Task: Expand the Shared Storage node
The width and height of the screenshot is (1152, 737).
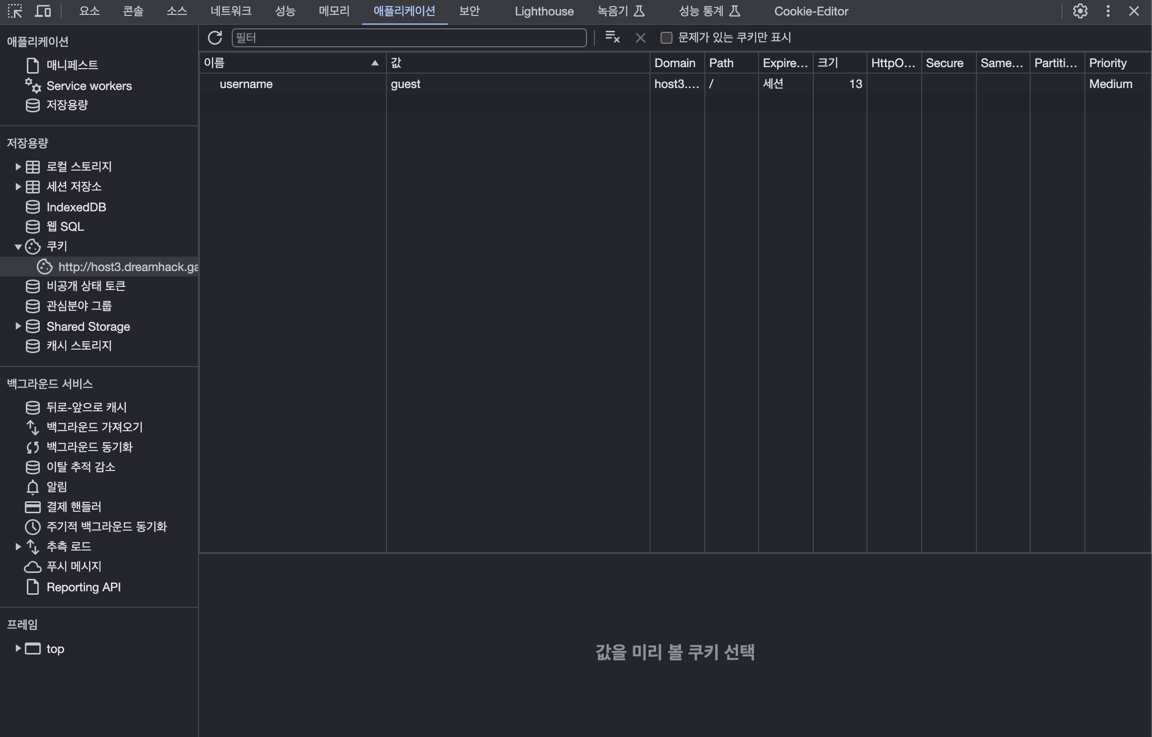Action: (18, 326)
